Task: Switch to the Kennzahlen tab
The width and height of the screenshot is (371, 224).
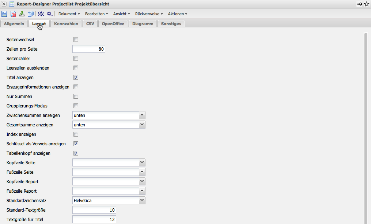Action: pyautogui.click(x=66, y=24)
